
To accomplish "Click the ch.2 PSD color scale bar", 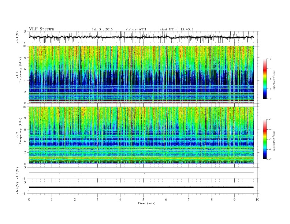I will [x=265, y=139].
